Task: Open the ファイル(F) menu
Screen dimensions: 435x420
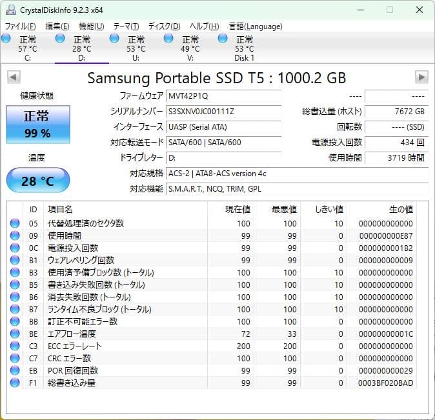Action: [x=20, y=26]
